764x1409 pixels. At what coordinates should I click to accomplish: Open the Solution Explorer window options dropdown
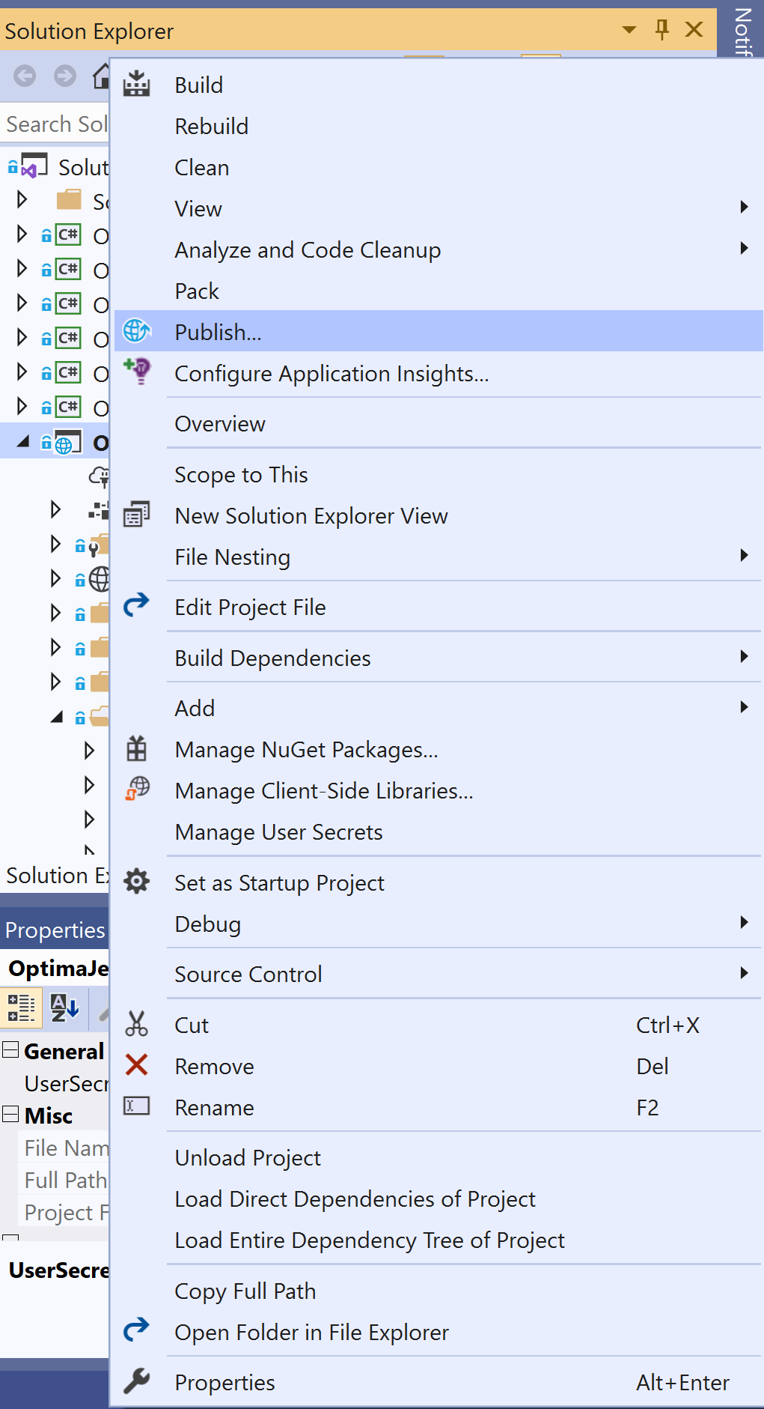[x=629, y=30]
